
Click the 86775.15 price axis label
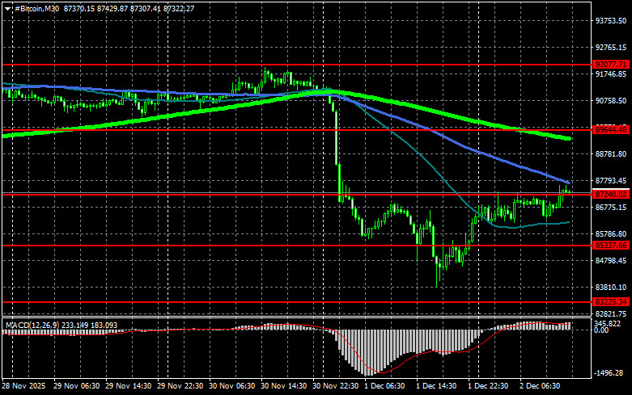(x=611, y=207)
